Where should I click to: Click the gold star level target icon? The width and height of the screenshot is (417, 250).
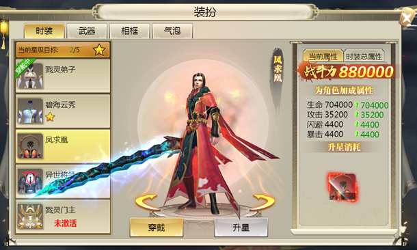tap(99, 50)
